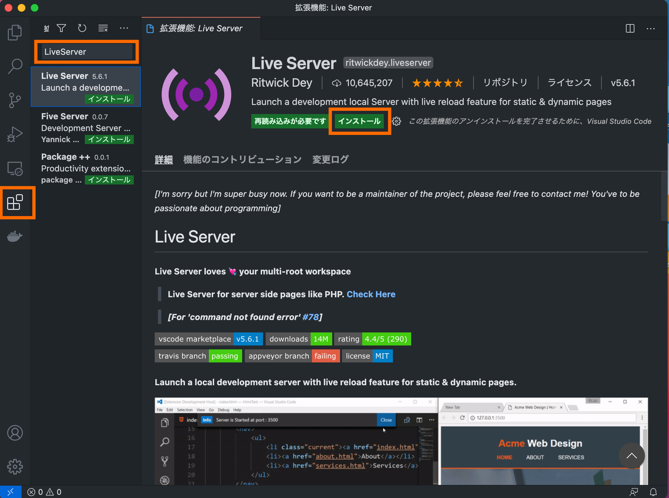
Task: Refresh the extensions list
Action: pyautogui.click(x=82, y=28)
